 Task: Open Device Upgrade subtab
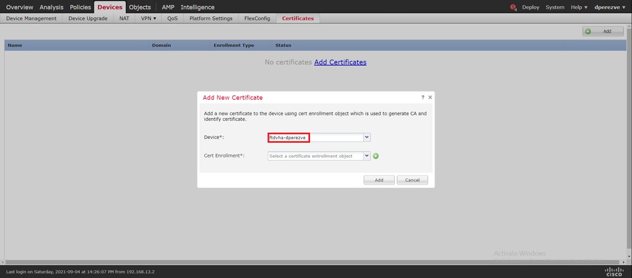[88, 18]
